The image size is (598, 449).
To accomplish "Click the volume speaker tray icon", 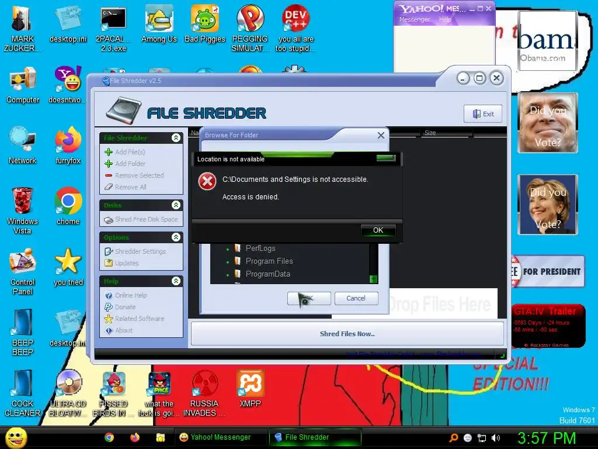I will (496, 438).
